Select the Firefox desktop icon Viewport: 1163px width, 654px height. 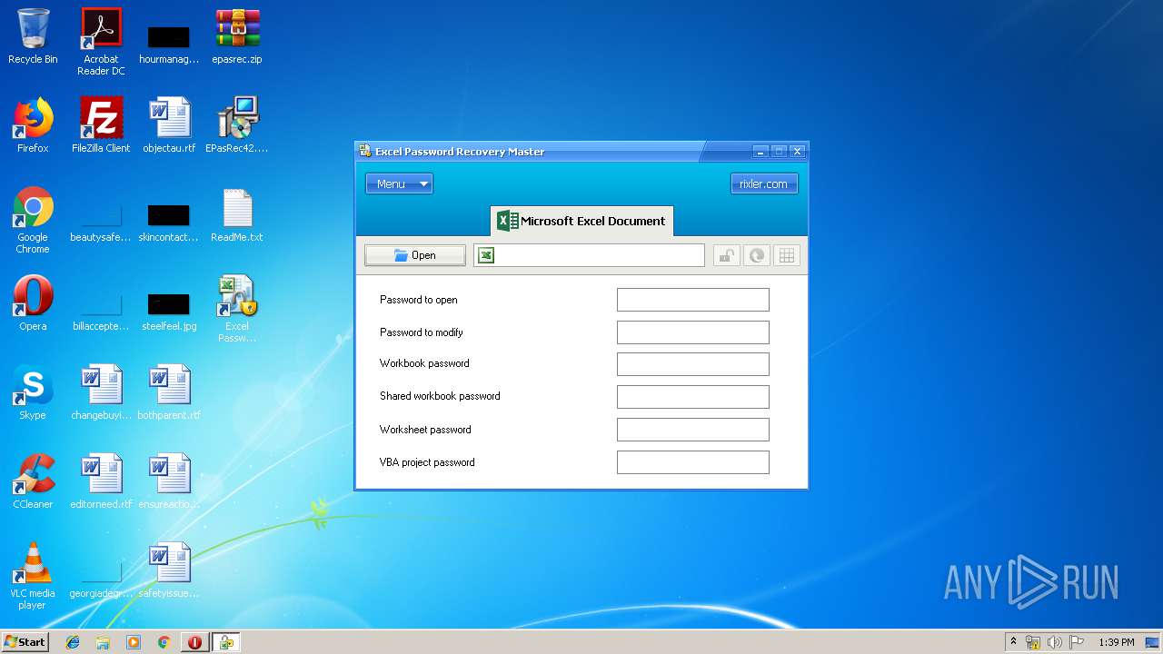(33, 125)
